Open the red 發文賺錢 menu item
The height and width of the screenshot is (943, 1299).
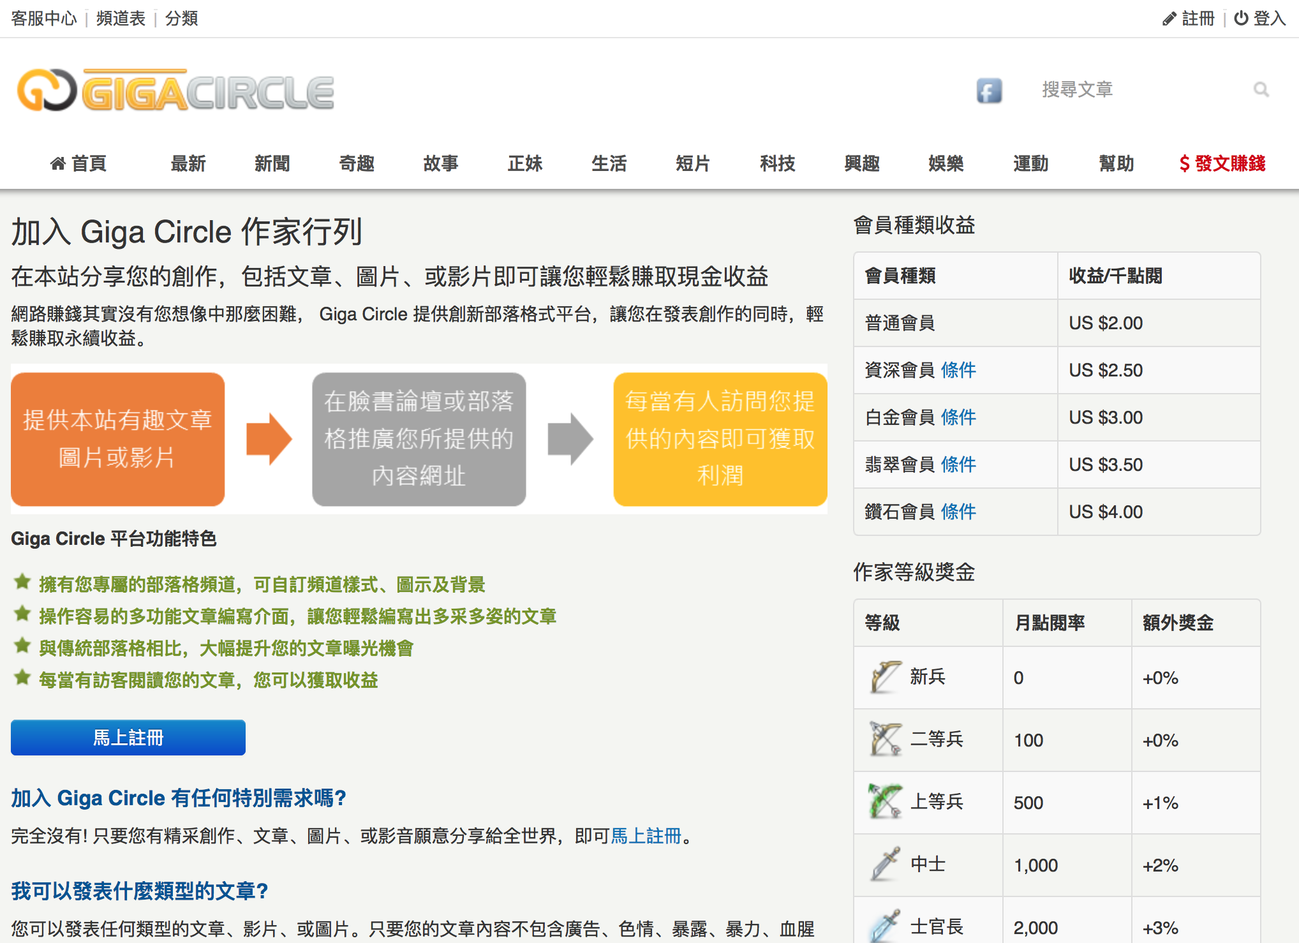(x=1222, y=163)
